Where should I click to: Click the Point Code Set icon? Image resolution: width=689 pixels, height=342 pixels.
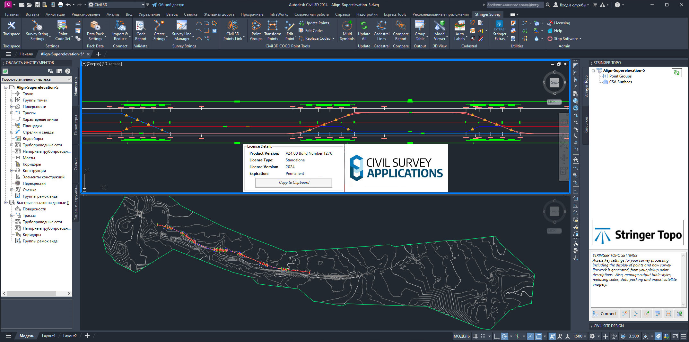tap(63, 30)
